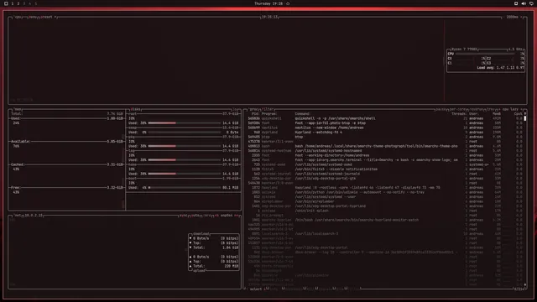Click the 10.0.2.15 address in net box
Viewport: 537px width, 302px height.
pos(34,216)
